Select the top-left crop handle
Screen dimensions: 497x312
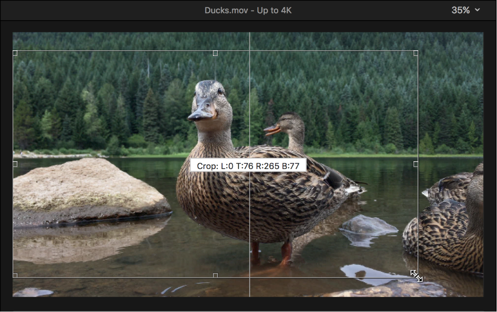15,53
